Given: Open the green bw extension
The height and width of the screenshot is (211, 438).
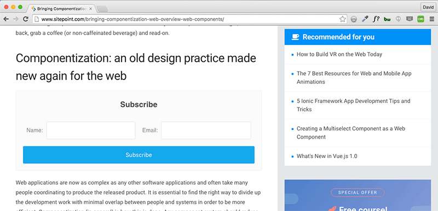Looking at the screenshot, I should pyautogui.click(x=387, y=19).
